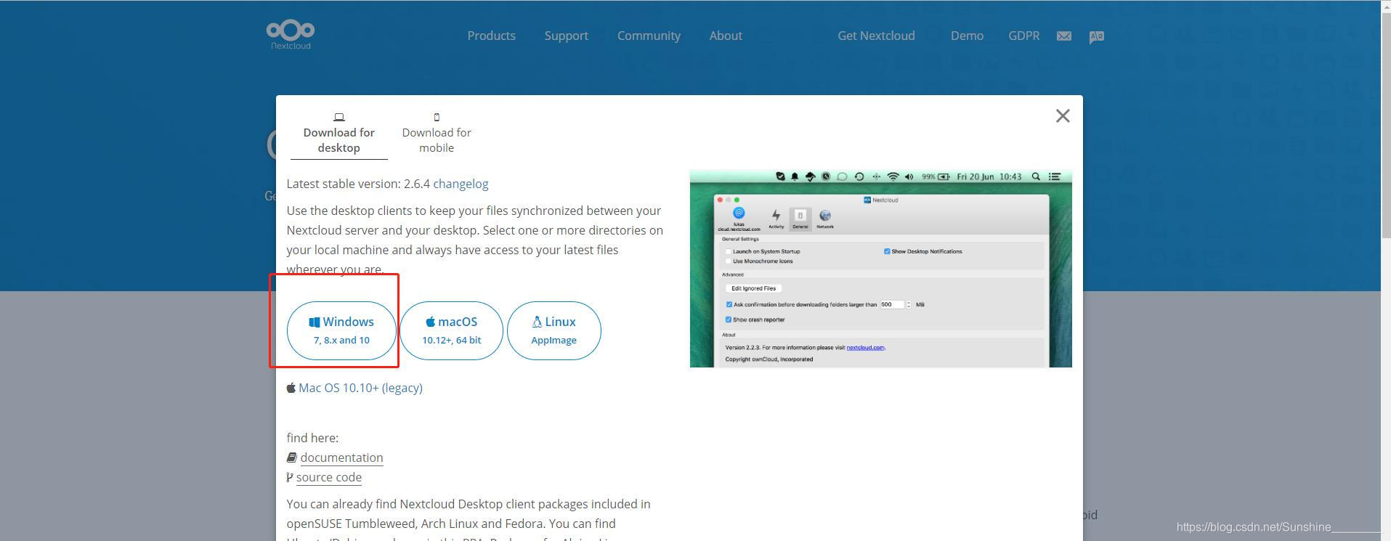Click the desktop client screenshot image
1391x541 pixels.
click(x=880, y=269)
